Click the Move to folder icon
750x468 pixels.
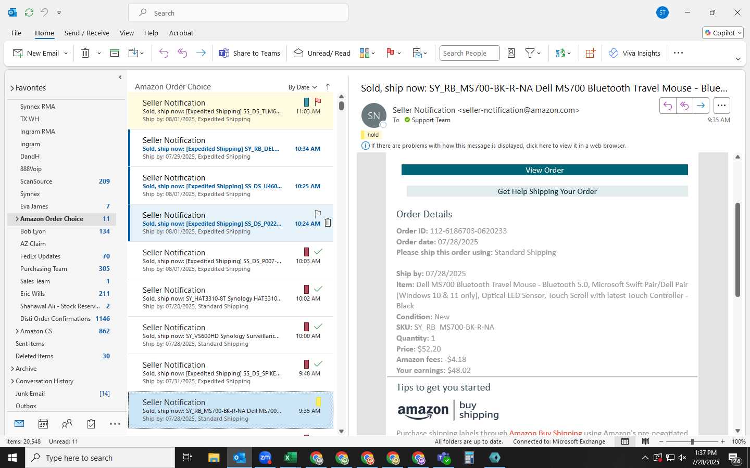click(133, 53)
